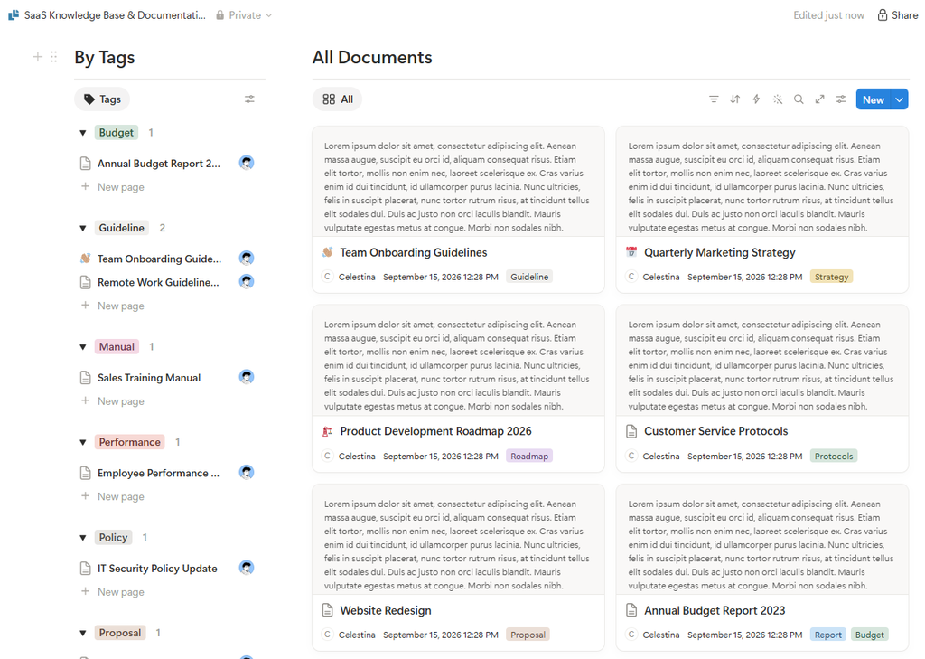This screenshot has height=659, width=925.
Task: Click the page icon in the top breadcrumb
Action: tap(14, 15)
